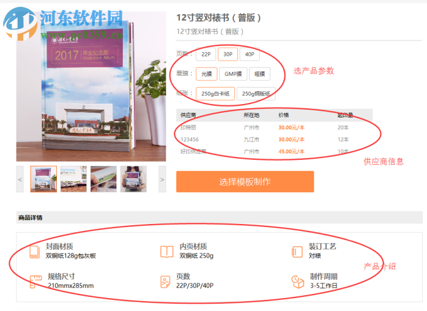Screen dimensions: 427x311
Task: Click the 起印量 column header
Action: 345,115
